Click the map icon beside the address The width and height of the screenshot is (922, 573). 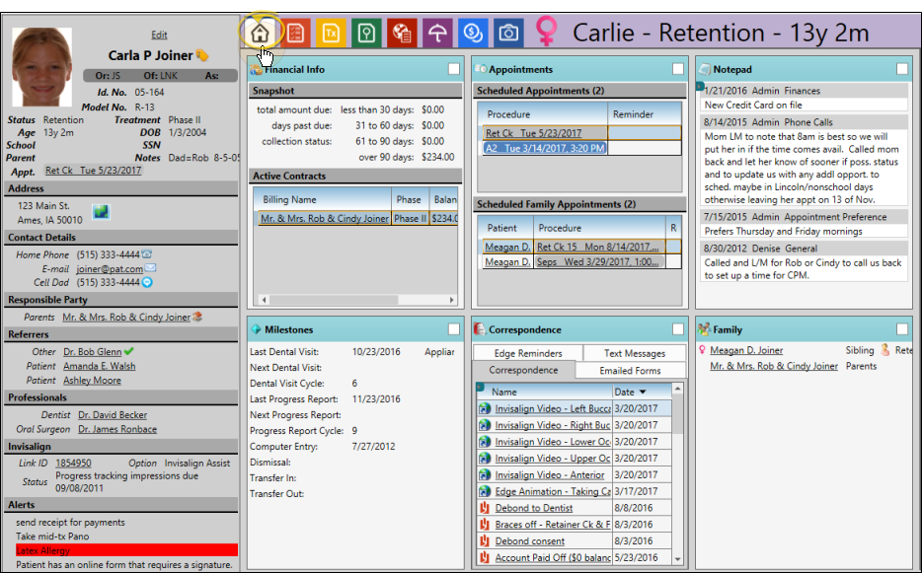101,212
